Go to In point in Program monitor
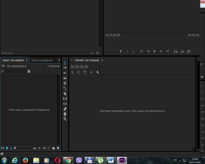 142,51
